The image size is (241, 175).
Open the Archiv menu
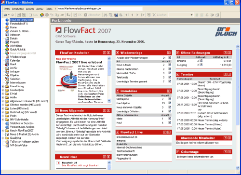point(40,9)
